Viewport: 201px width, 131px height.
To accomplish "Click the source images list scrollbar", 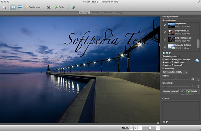I will 198,44.
